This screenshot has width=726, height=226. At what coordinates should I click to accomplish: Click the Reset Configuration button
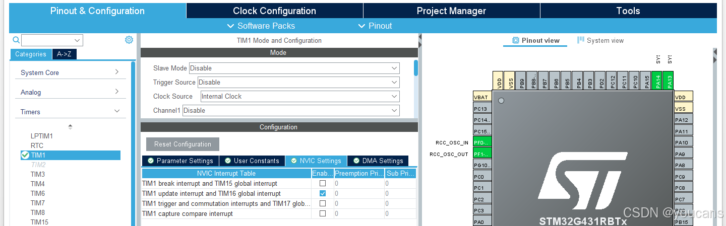183,144
